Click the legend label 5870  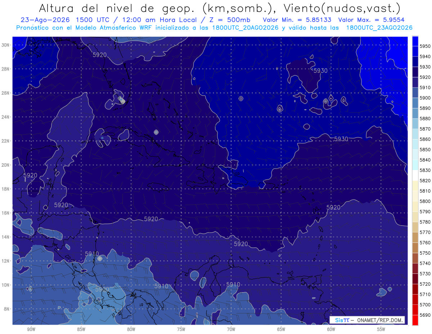425,129
